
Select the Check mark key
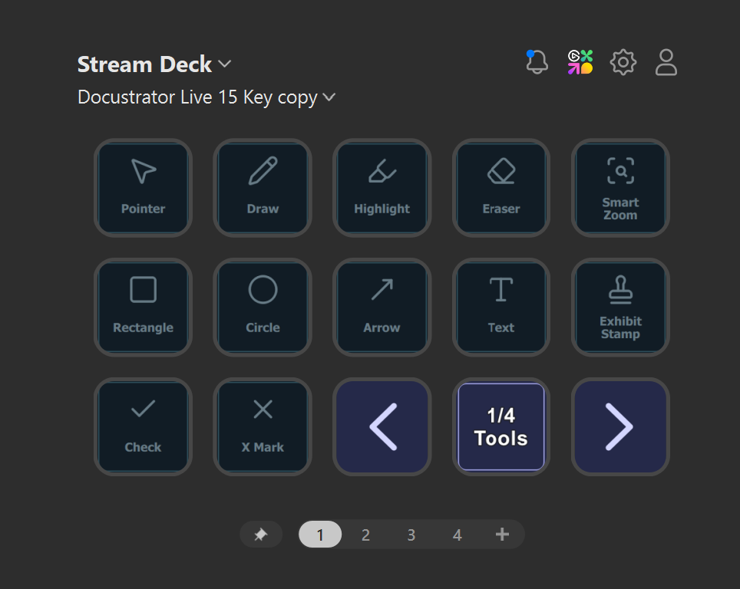[x=143, y=426]
